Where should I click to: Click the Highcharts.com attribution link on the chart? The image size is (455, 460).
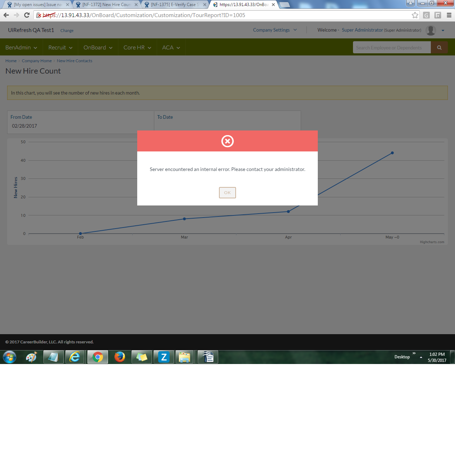(432, 242)
